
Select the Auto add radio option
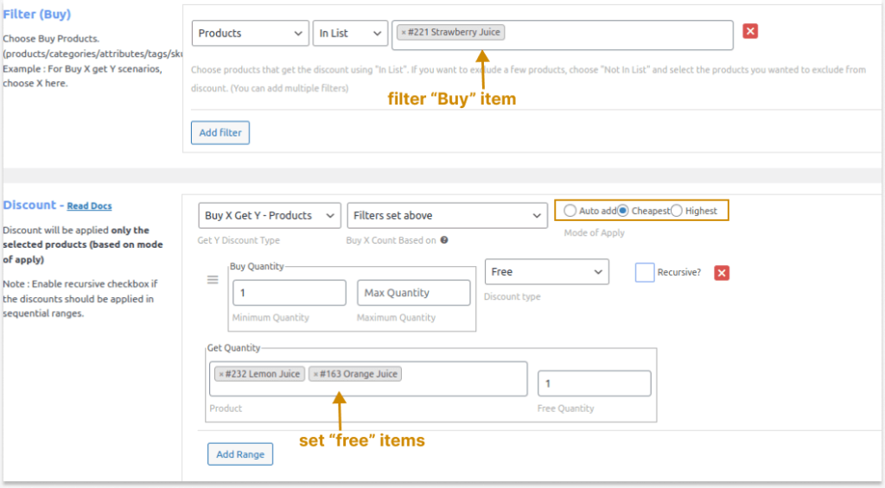click(x=570, y=211)
